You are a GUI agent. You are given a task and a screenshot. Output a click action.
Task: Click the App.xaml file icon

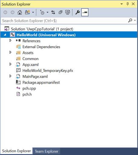point(18,65)
